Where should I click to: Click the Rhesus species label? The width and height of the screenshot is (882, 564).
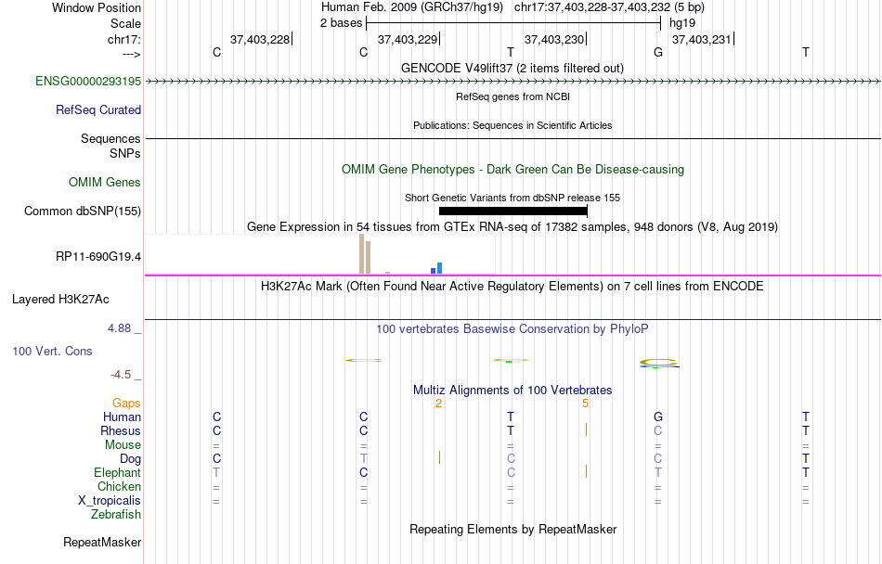[121, 430]
